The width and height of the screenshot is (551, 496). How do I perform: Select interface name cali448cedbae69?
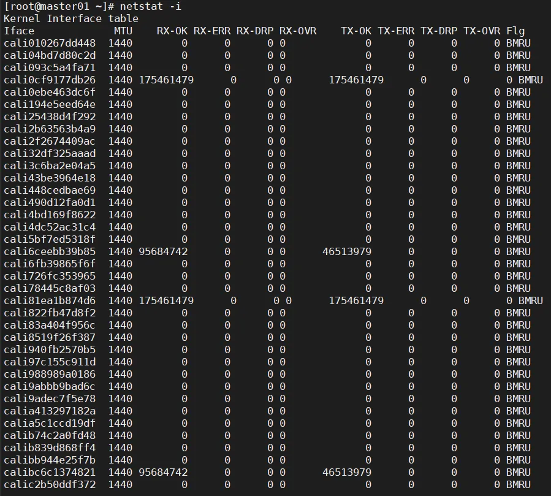click(x=50, y=191)
